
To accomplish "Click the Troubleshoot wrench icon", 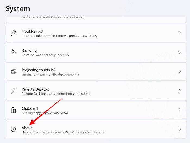I will pyautogui.click(x=13, y=33).
